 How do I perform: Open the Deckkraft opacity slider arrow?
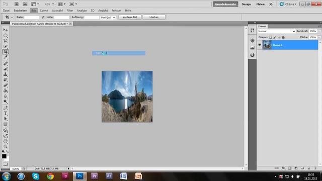point(319,31)
